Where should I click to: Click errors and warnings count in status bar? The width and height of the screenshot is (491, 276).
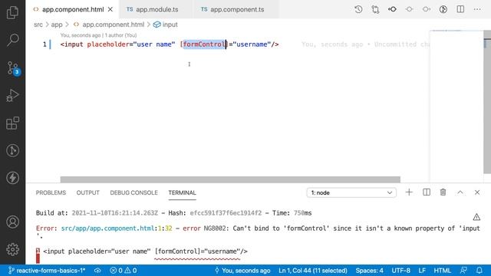point(123,271)
